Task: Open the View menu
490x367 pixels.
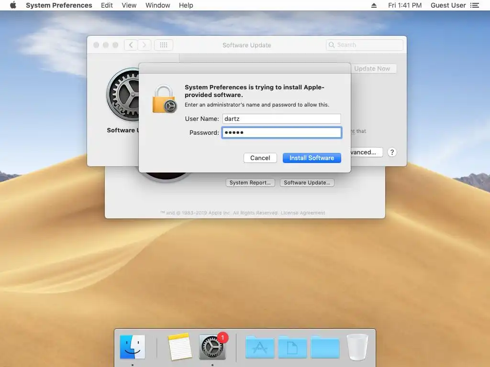Action: [129, 5]
